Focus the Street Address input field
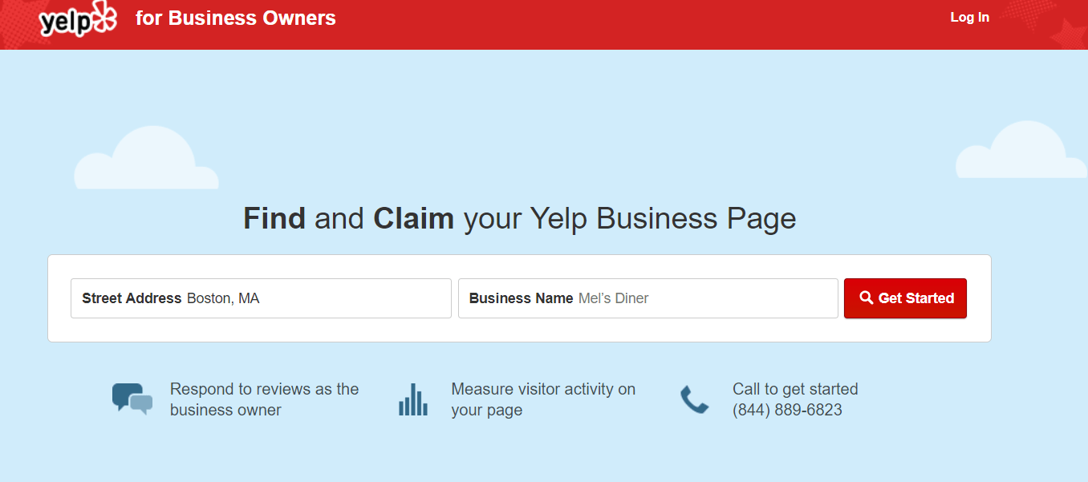The width and height of the screenshot is (1088, 482). pyautogui.click(x=261, y=298)
